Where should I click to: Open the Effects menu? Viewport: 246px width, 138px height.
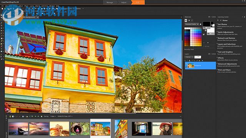26,6
